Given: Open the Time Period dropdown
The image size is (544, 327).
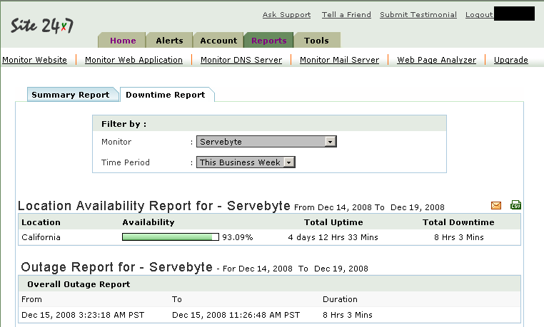Looking at the screenshot, I should click(x=246, y=162).
